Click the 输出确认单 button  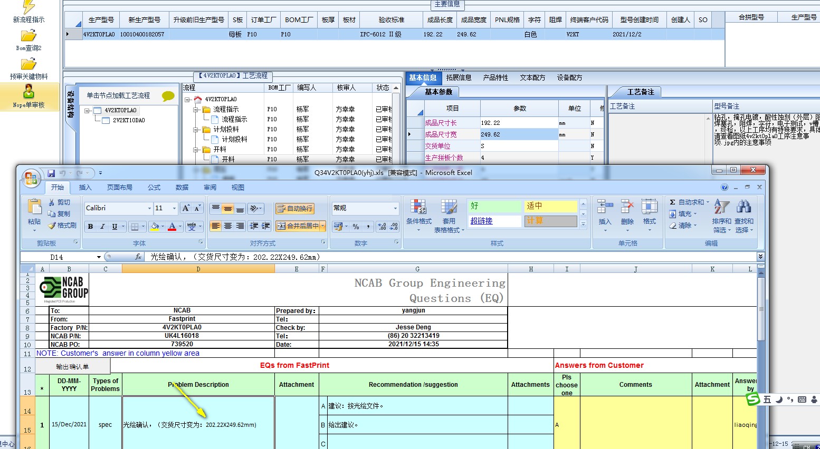tap(73, 367)
